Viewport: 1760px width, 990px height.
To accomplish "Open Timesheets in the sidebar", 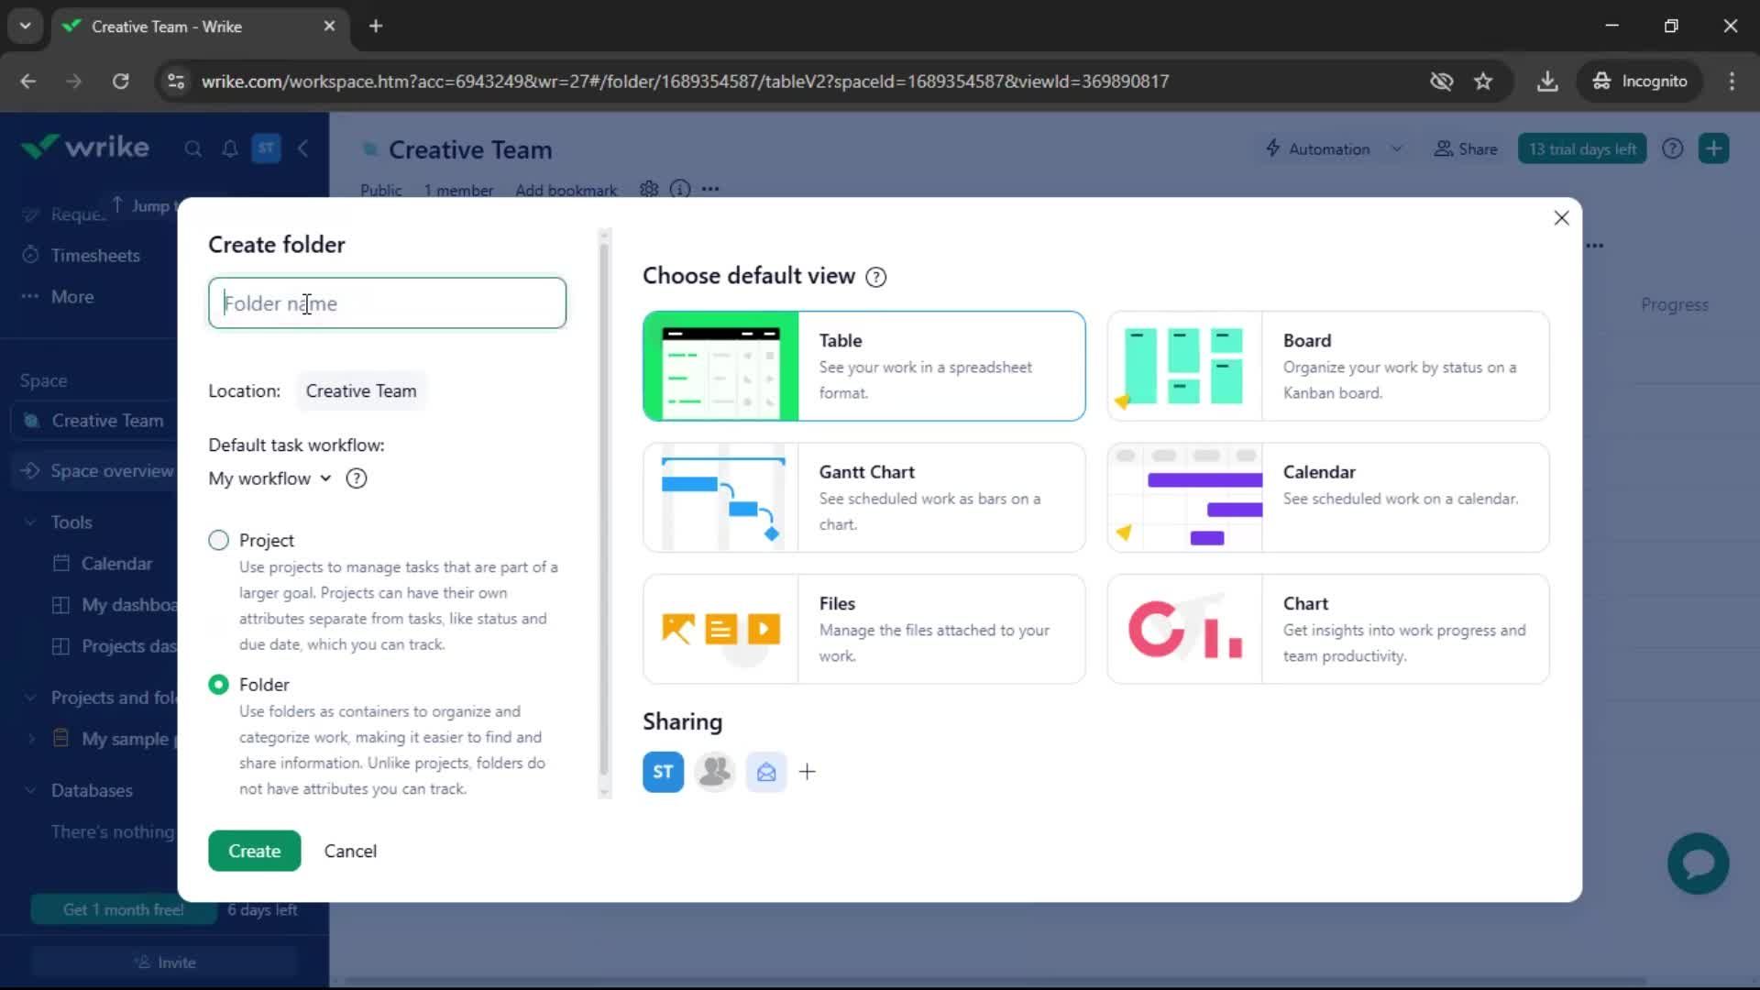I will [95, 256].
